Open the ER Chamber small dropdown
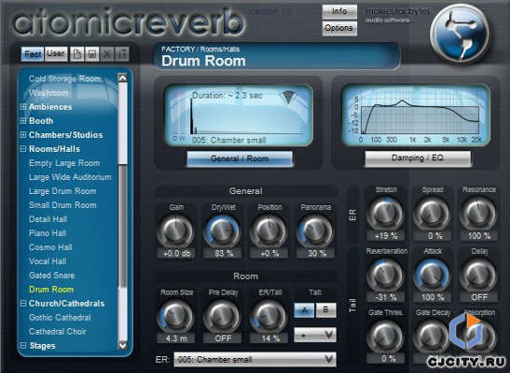 255,359
